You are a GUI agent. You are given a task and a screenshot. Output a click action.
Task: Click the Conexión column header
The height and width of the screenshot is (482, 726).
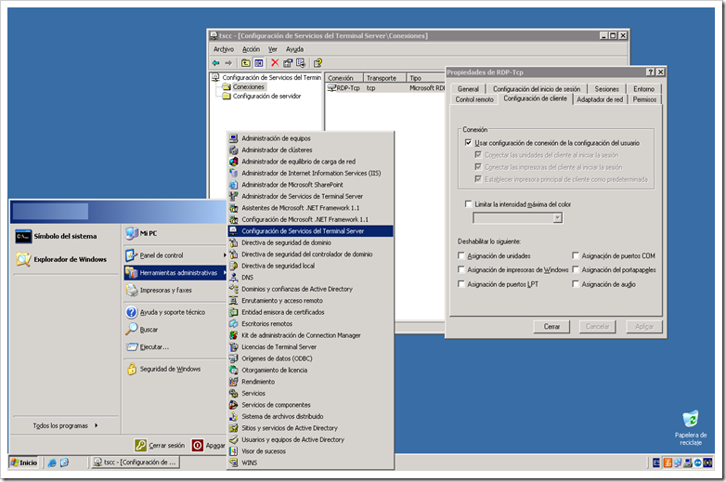[x=344, y=78]
